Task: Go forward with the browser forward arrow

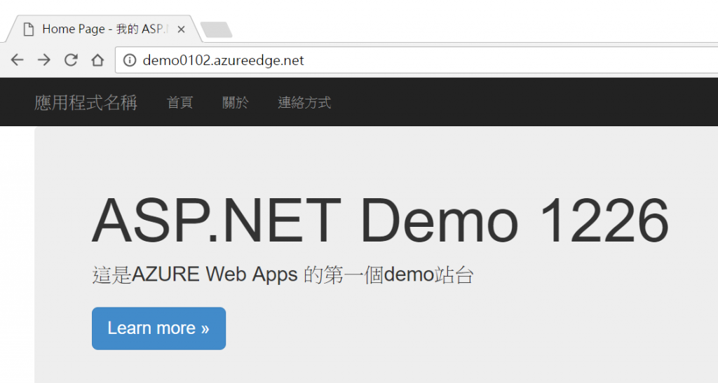Action: 44,60
